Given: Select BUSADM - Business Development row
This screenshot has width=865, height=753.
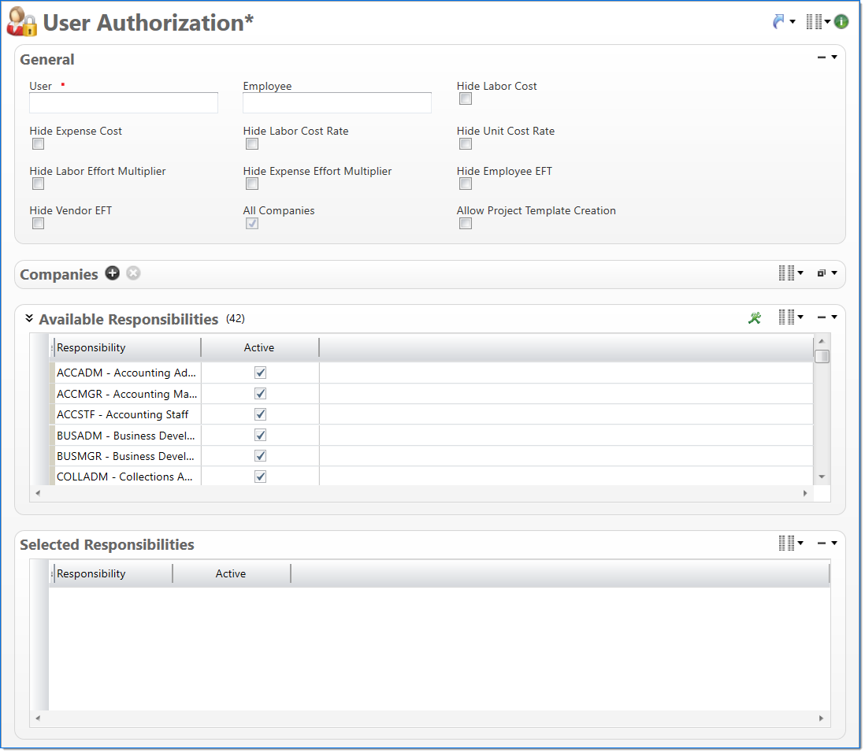Looking at the screenshot, I should click(126, 435).
